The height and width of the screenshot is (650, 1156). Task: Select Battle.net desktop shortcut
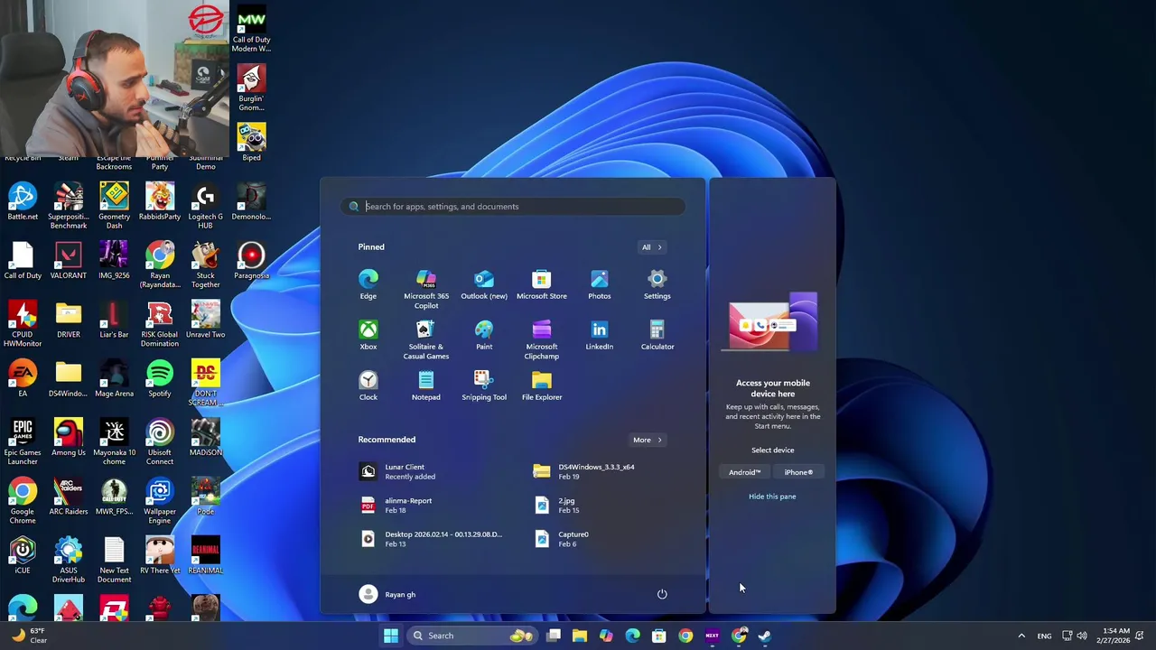pos(23,201)
